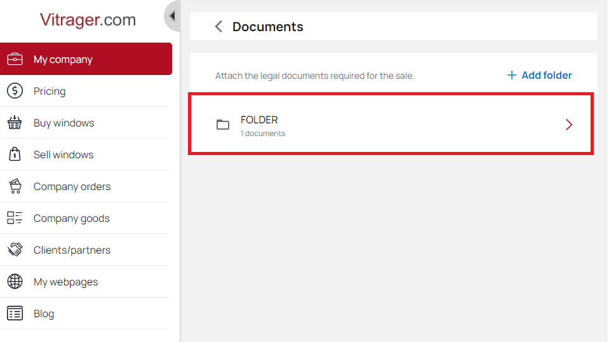Click the handshake Clients/partners icon
Viewport: 609px width, 342px height.
coord(15,249)
